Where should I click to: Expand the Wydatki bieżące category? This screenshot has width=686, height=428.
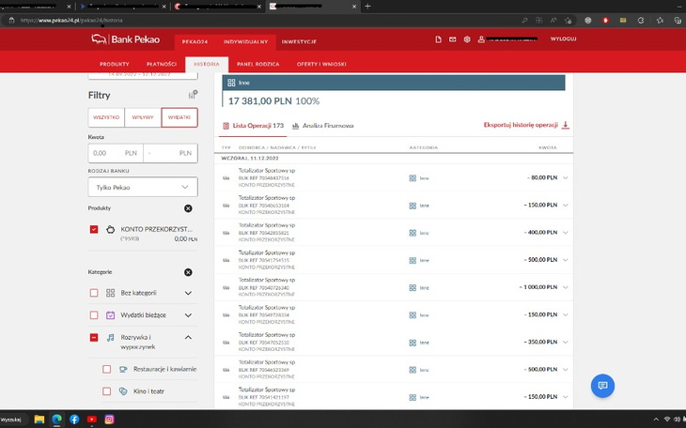tap(188, 315)
